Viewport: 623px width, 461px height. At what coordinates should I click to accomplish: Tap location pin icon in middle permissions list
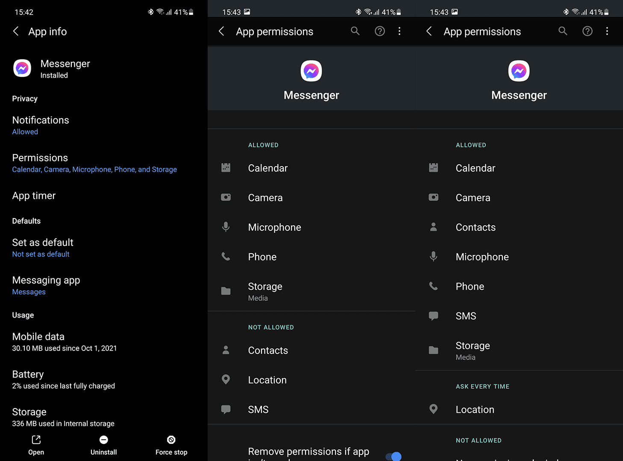(226, 379)
